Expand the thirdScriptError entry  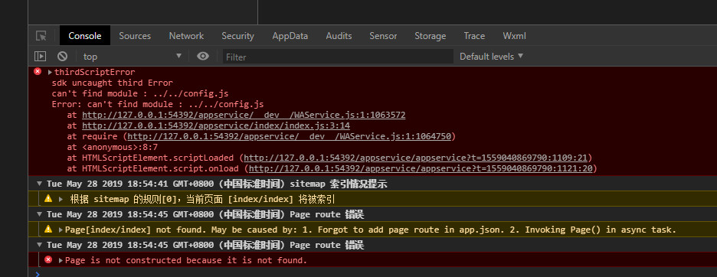(x=50, y=72)
